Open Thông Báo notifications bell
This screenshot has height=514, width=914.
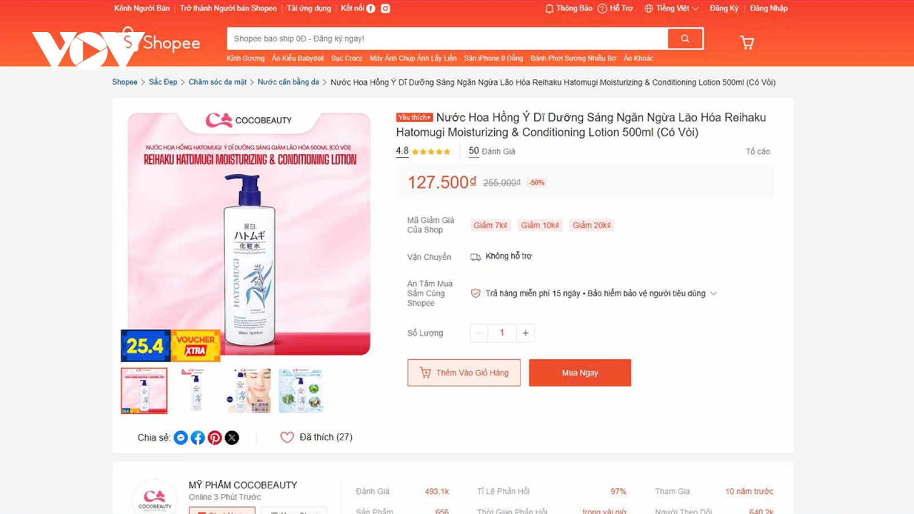568,9
